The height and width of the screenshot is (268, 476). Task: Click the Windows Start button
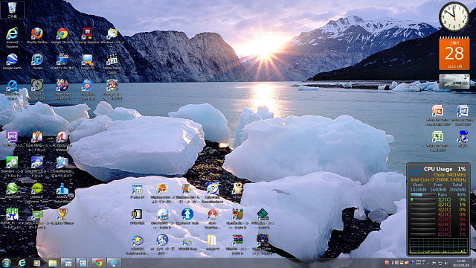point(7,263)
